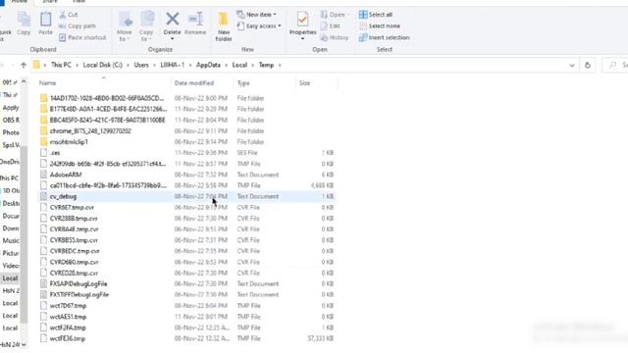Viewport: 628px width, 353px height.
Task: Open This PC in navigation pane
Action: [10, 177]
